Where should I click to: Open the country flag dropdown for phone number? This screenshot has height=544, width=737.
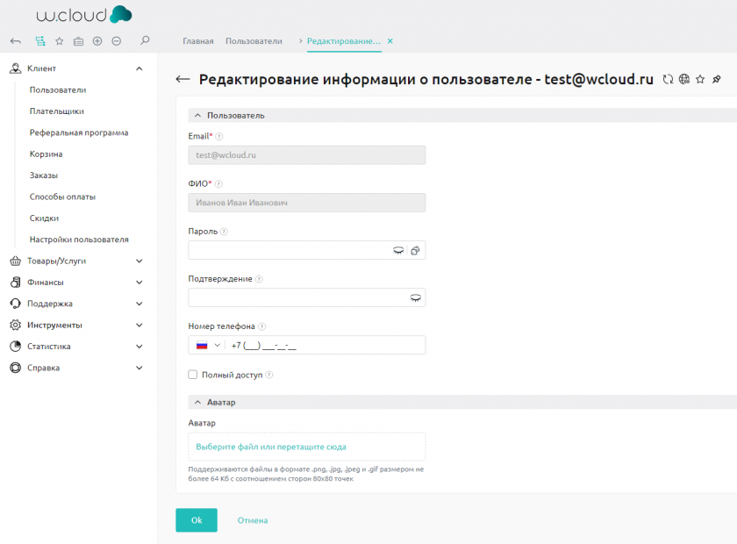click(207, 346)
